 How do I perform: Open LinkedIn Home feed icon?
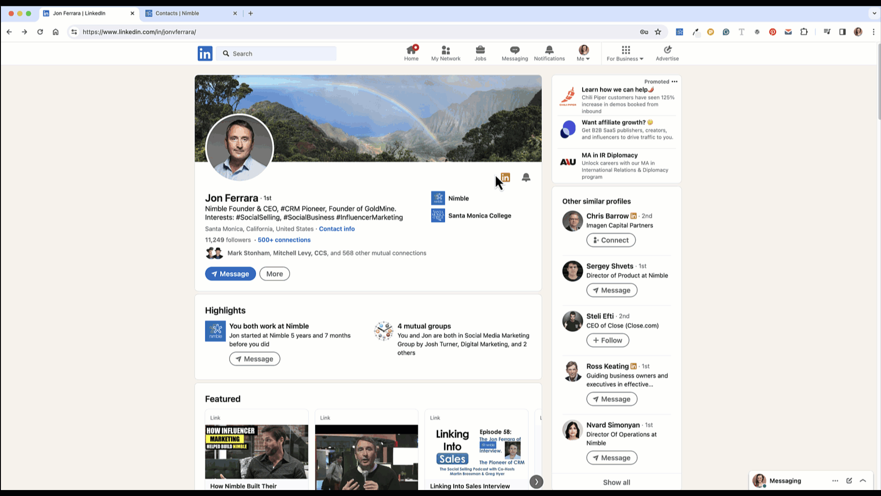411,51
